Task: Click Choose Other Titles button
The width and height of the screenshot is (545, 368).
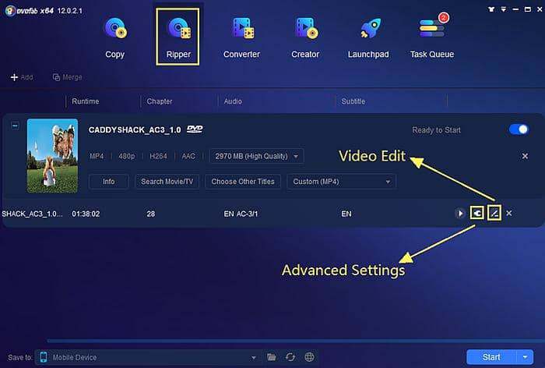Action: pyautogui.click(x=243, y=182)
